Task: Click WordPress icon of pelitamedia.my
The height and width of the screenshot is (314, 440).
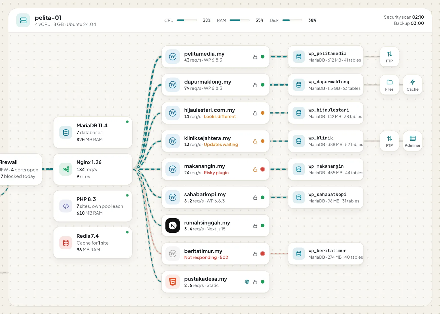Action: coord(173,57)
